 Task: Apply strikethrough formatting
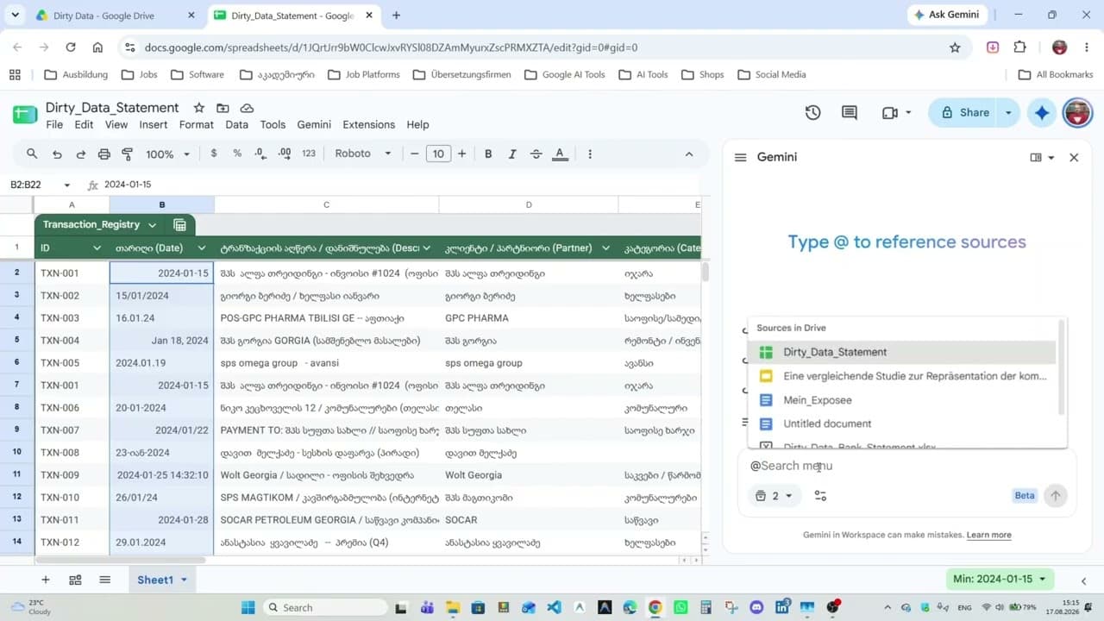coord(536,154)
